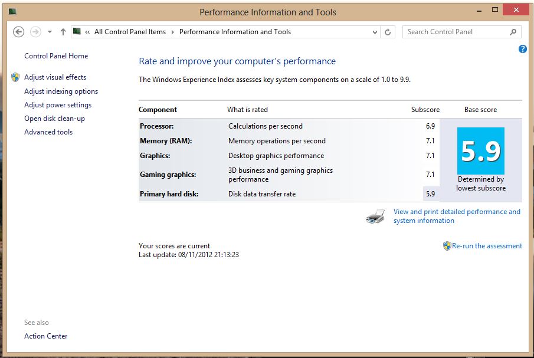Open Adjust indexing options
The width and height of the screenshot is (534, 358).
click(61, 91)
